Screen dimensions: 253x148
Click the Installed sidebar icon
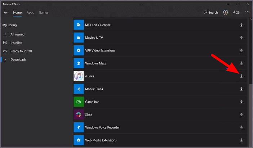(x=5, y=42)
